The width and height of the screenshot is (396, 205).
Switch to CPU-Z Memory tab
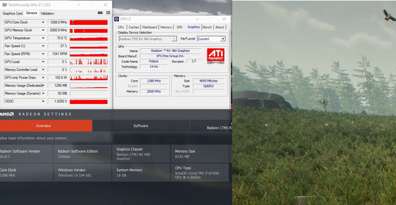pyautogui.click(x=166, y=27)
